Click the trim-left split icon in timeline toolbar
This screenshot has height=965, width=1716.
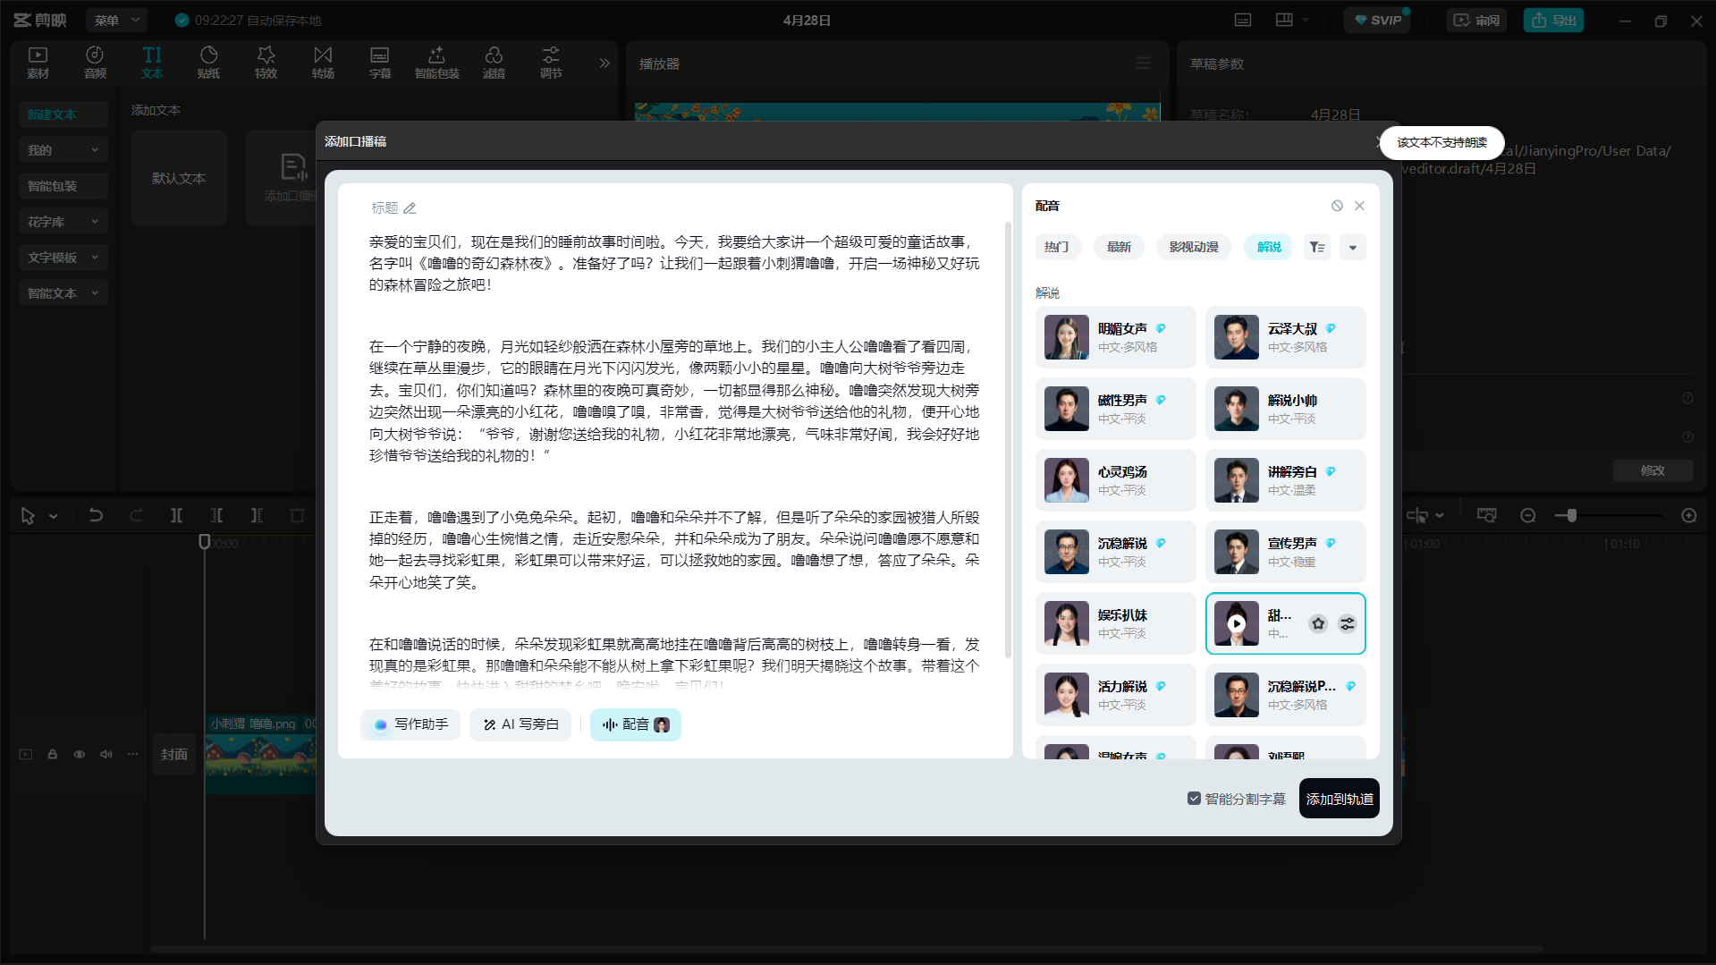coord(216,515)
